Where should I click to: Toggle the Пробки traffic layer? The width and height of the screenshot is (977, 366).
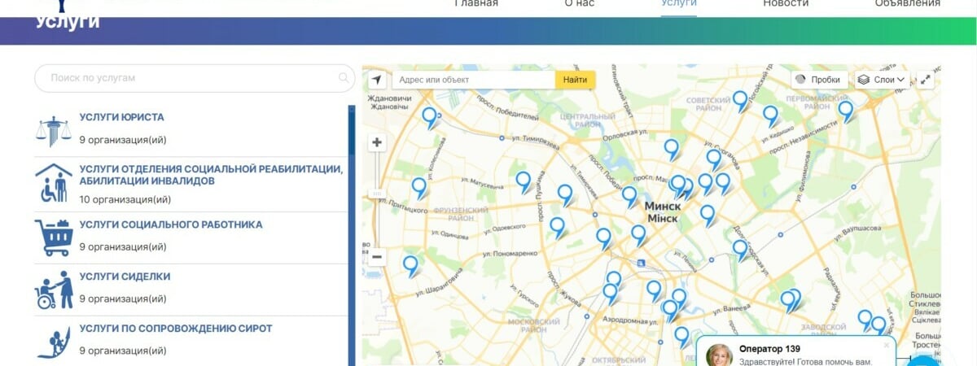click(x=819, y=80)
